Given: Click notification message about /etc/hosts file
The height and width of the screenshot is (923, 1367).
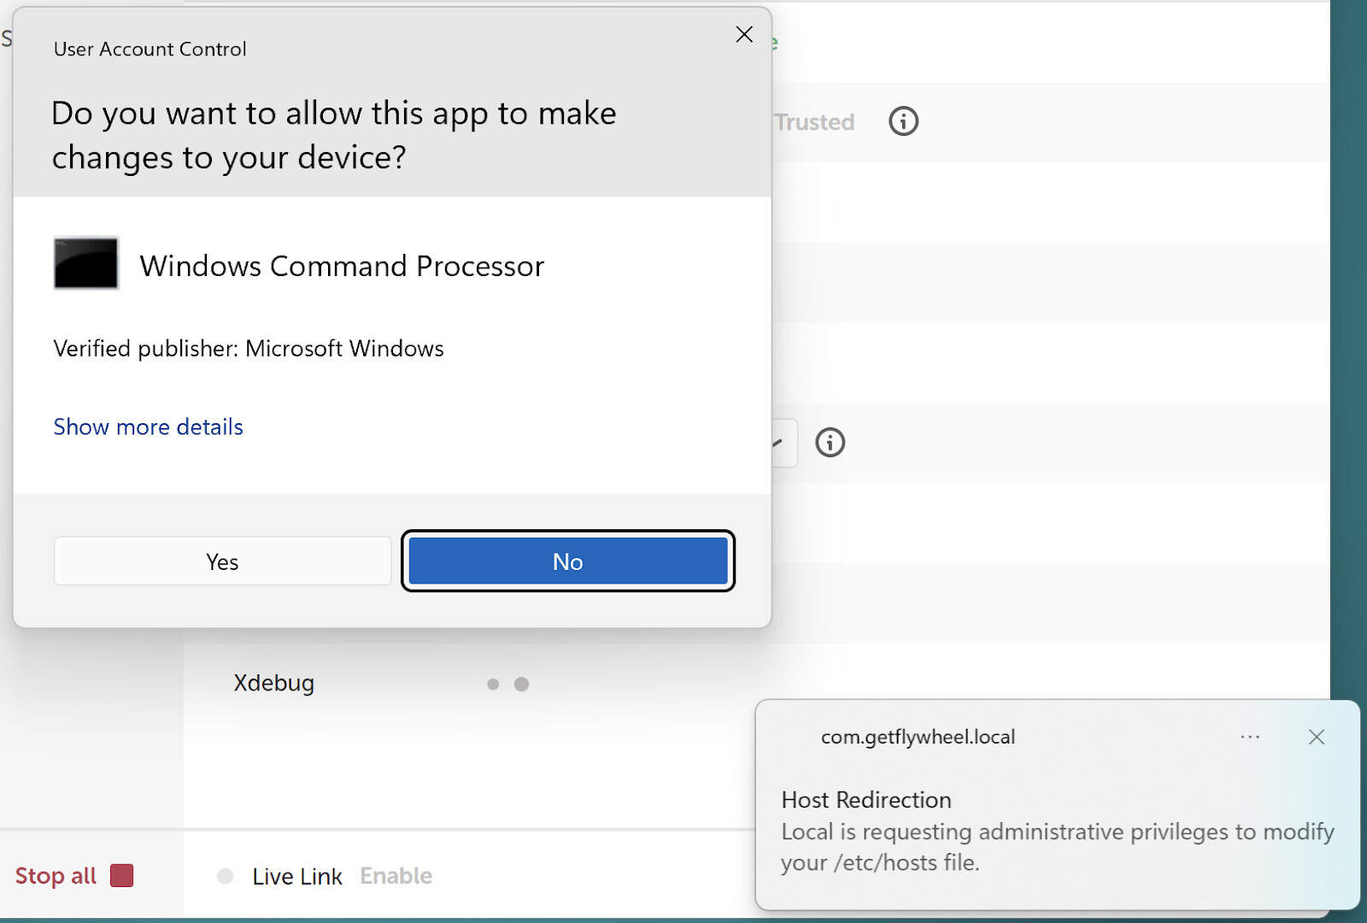Looking at the screenshot, I should [1057, 847].
